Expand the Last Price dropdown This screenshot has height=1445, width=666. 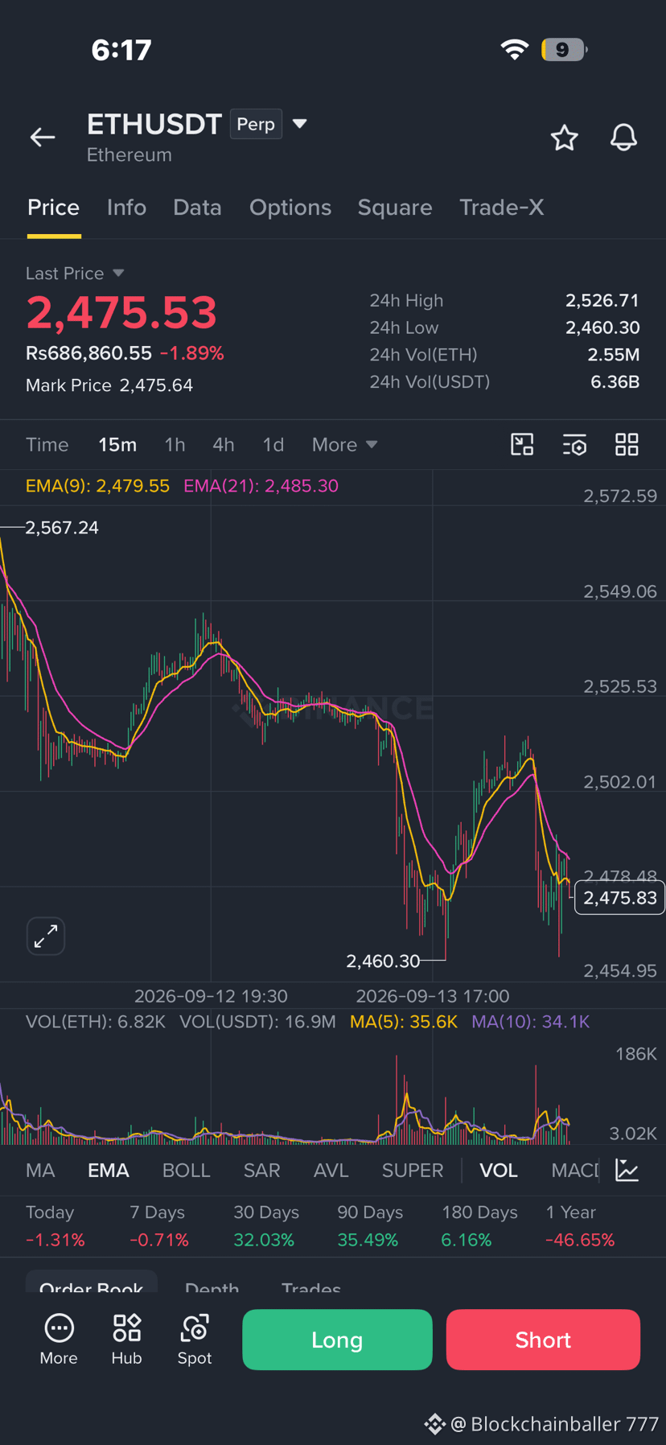click(118, 274)
